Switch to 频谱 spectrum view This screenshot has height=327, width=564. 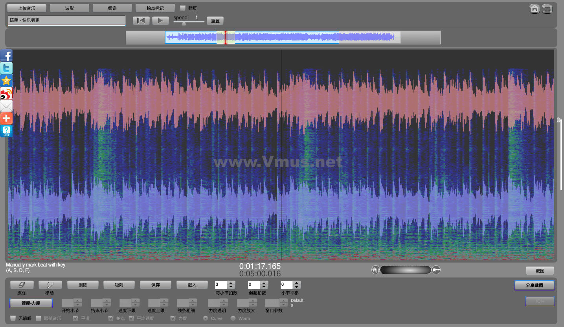coord(112,8)
